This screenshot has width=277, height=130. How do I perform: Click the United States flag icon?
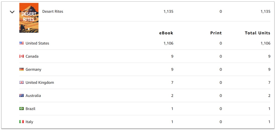point(22,43)
